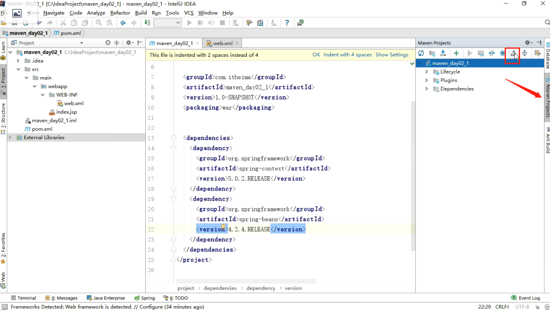Expand External Libraries node
This screenshot has height=311, width=550.
click(x=10, y=137)
